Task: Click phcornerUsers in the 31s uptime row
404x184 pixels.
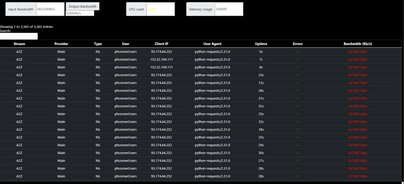Action: (x=125, y=98)
